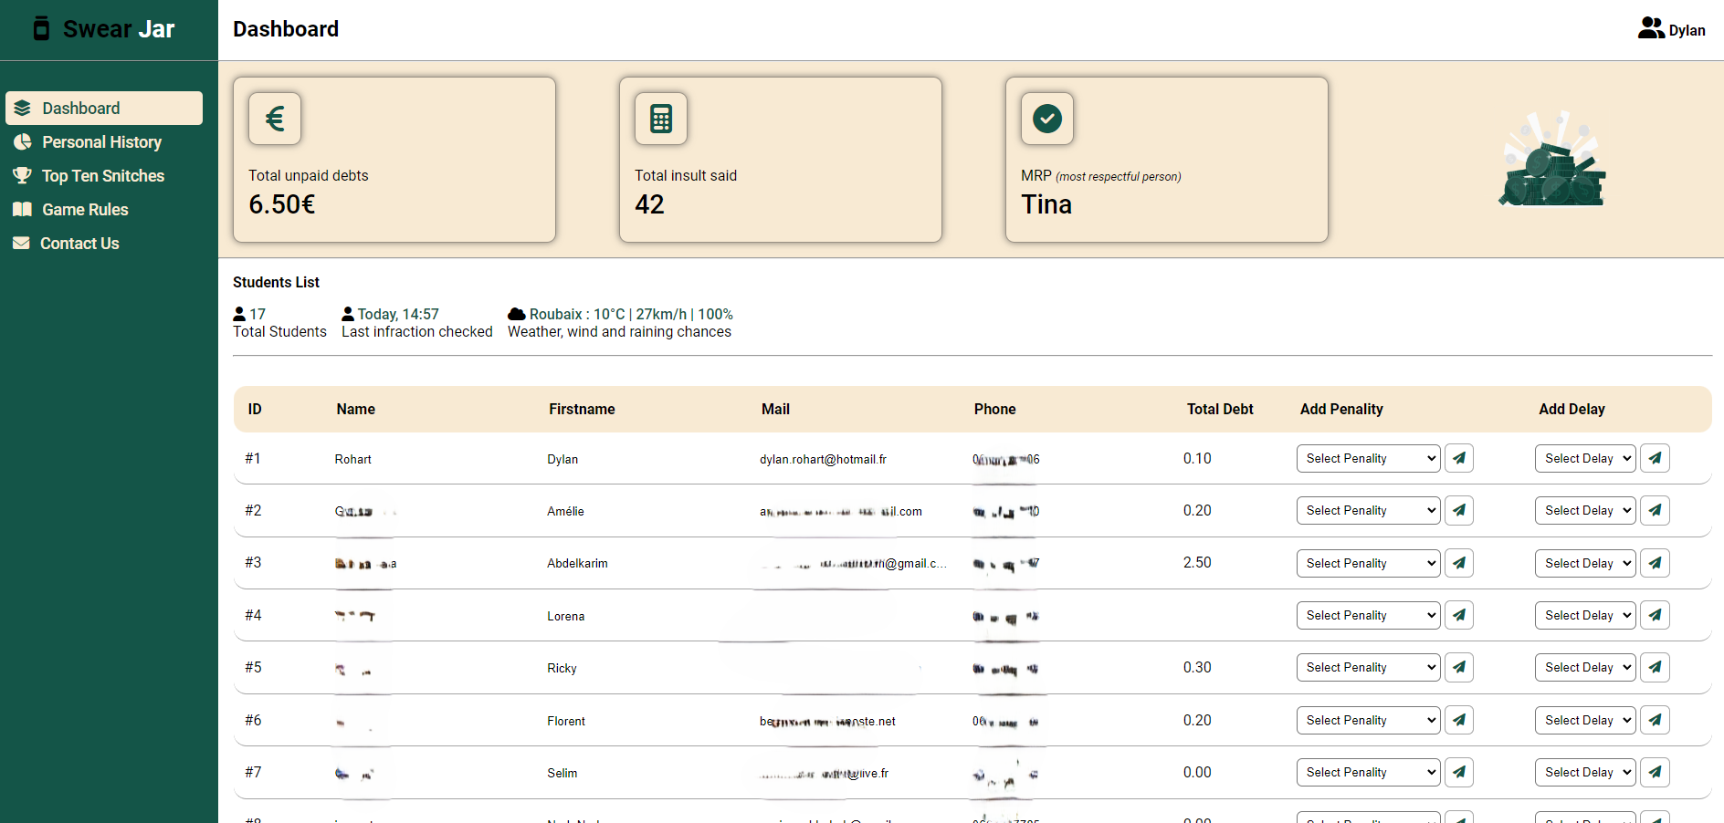Click dylan.rohart@hotmail.fr email address
The width and height of the screenshot is (1724, 823).
point(823,459)
